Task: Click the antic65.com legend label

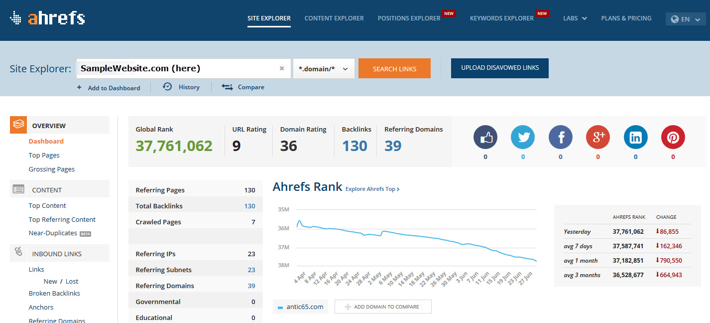Action: pyautogui.click(x=305, y=307)
